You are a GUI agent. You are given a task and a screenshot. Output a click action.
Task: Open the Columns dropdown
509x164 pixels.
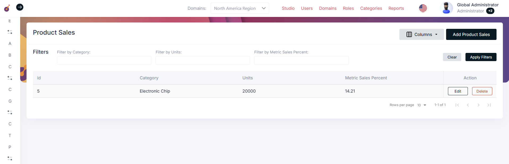(421, 34)
